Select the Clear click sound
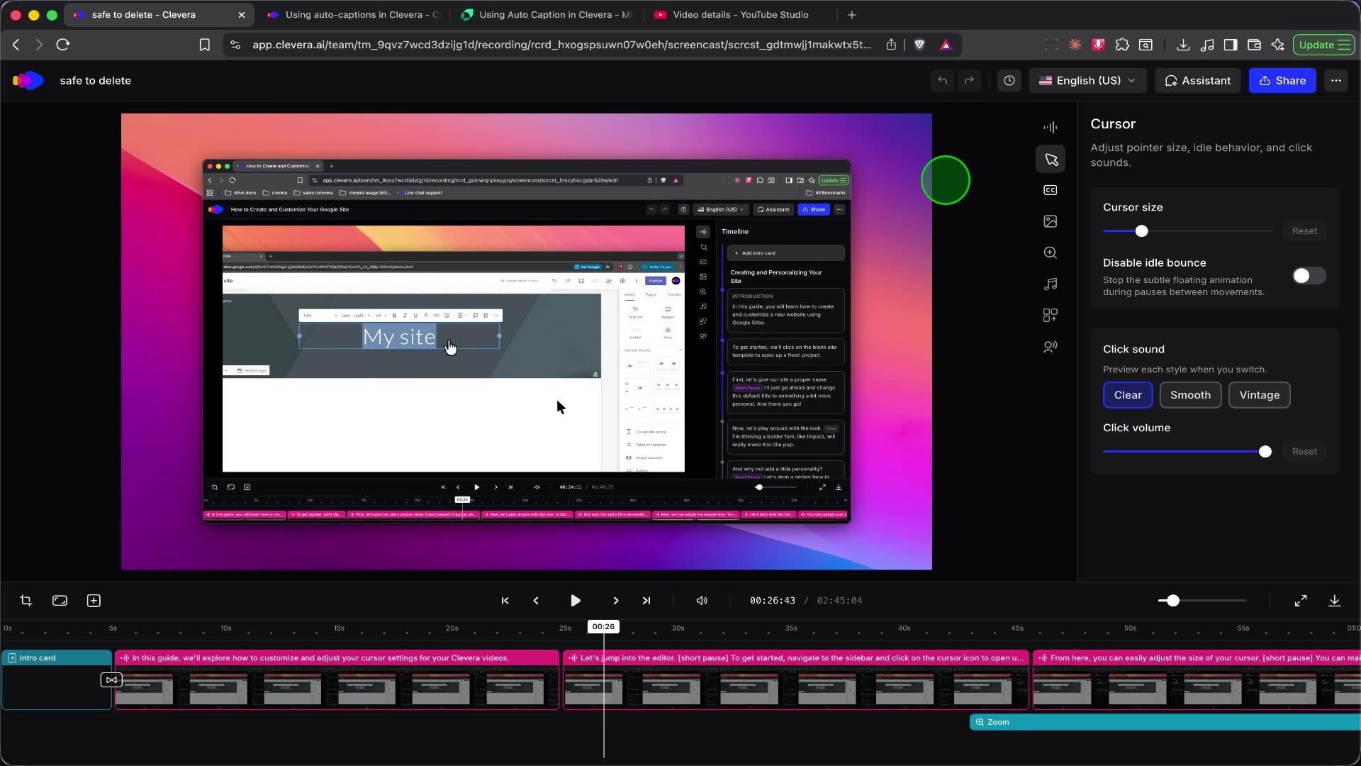The width and height of the screenshot is (1361, 766). coord(1128,395)
